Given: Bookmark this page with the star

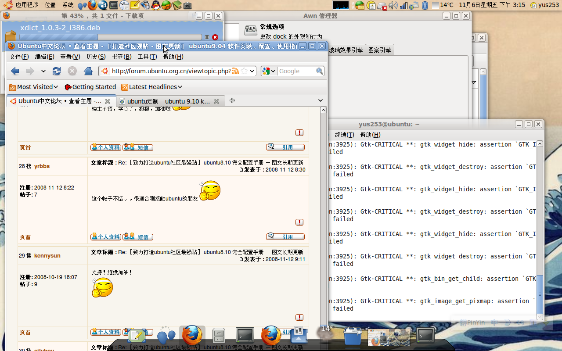Looking at the screenshot, I should 244,71.
